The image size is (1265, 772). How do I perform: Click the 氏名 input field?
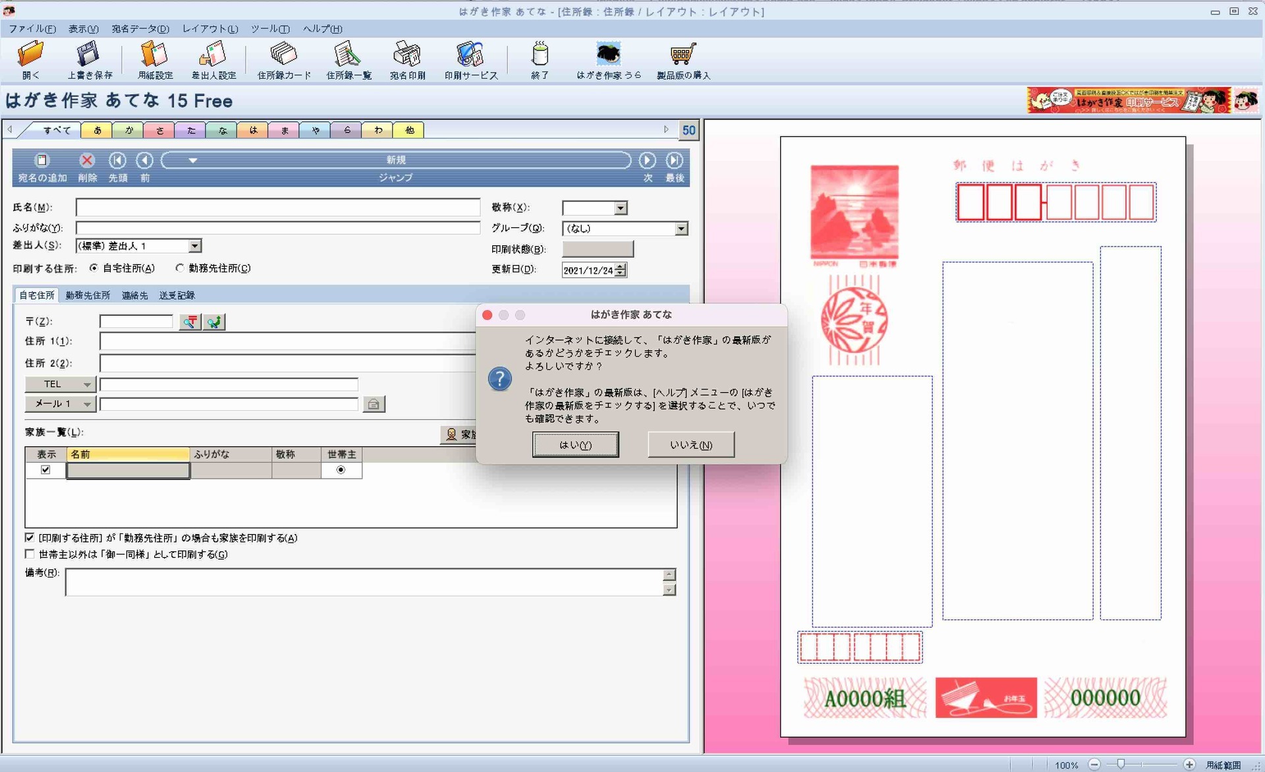click(277, 208)
